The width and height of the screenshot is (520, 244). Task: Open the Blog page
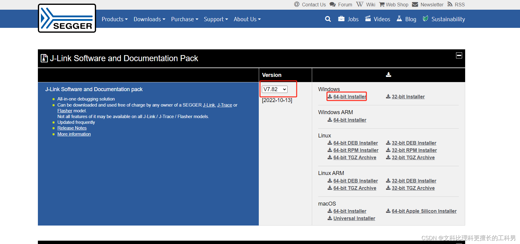411,19
